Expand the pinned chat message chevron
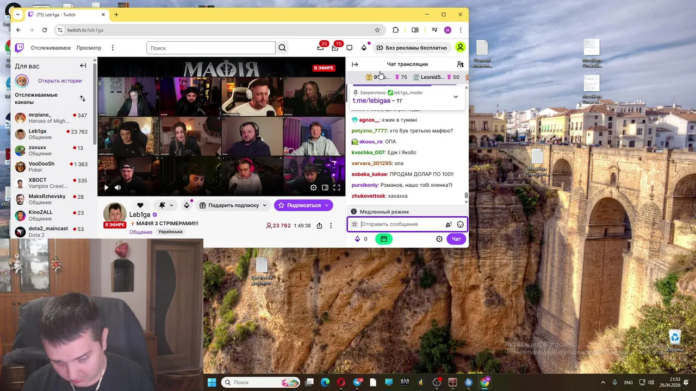 [456, 97]
